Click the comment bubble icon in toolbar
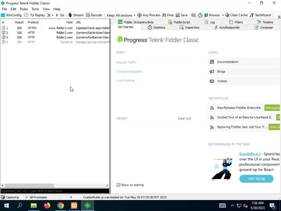This screenshot has width=281, height=211. [26, 15]
